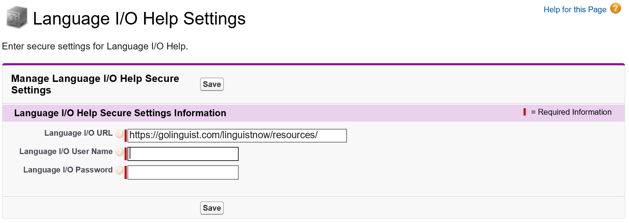Image resolution: width=629 pixels, height=223 pixels.
Task: Click the Required Information legend text
Action: 571,112
